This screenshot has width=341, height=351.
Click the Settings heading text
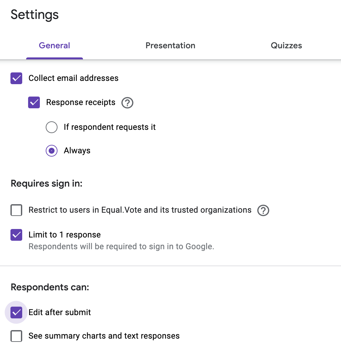pos(35,15)
